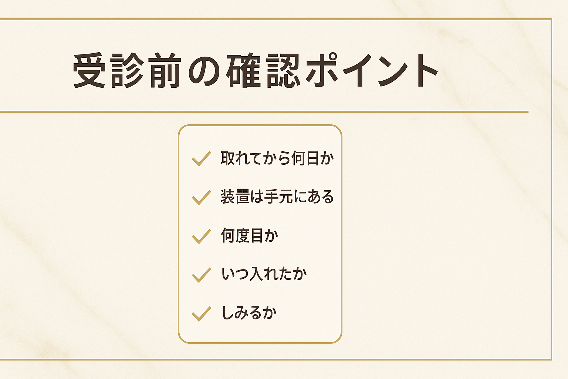The width and height of the screenshot is (568, 379).
Task: Click the しみるか item label
Action: [248, 313]
